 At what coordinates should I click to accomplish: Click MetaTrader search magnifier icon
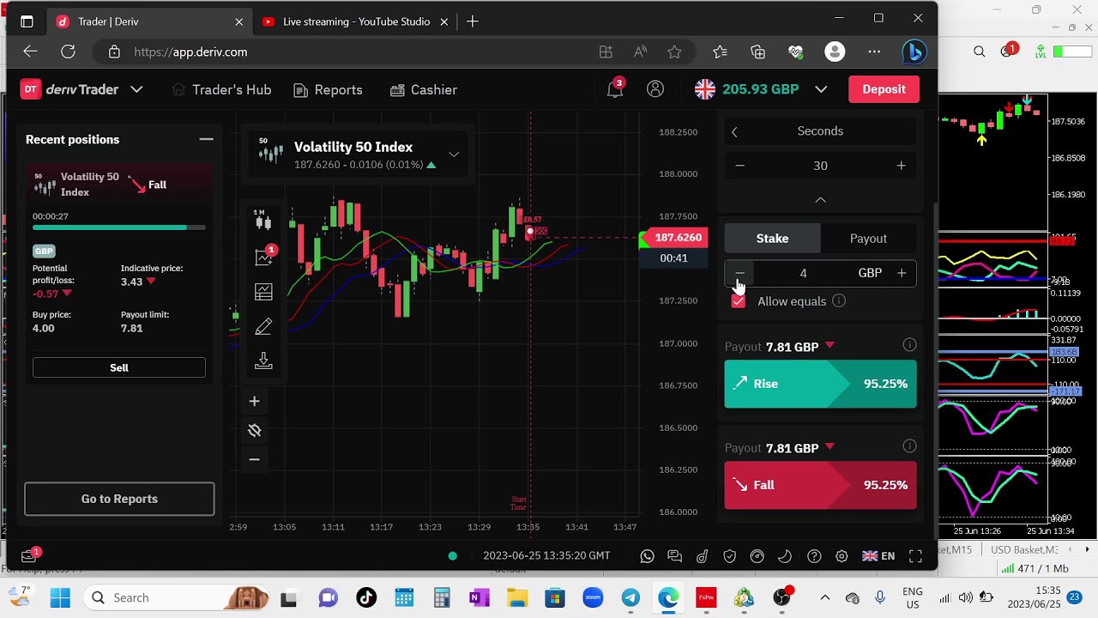coord(979,52)
